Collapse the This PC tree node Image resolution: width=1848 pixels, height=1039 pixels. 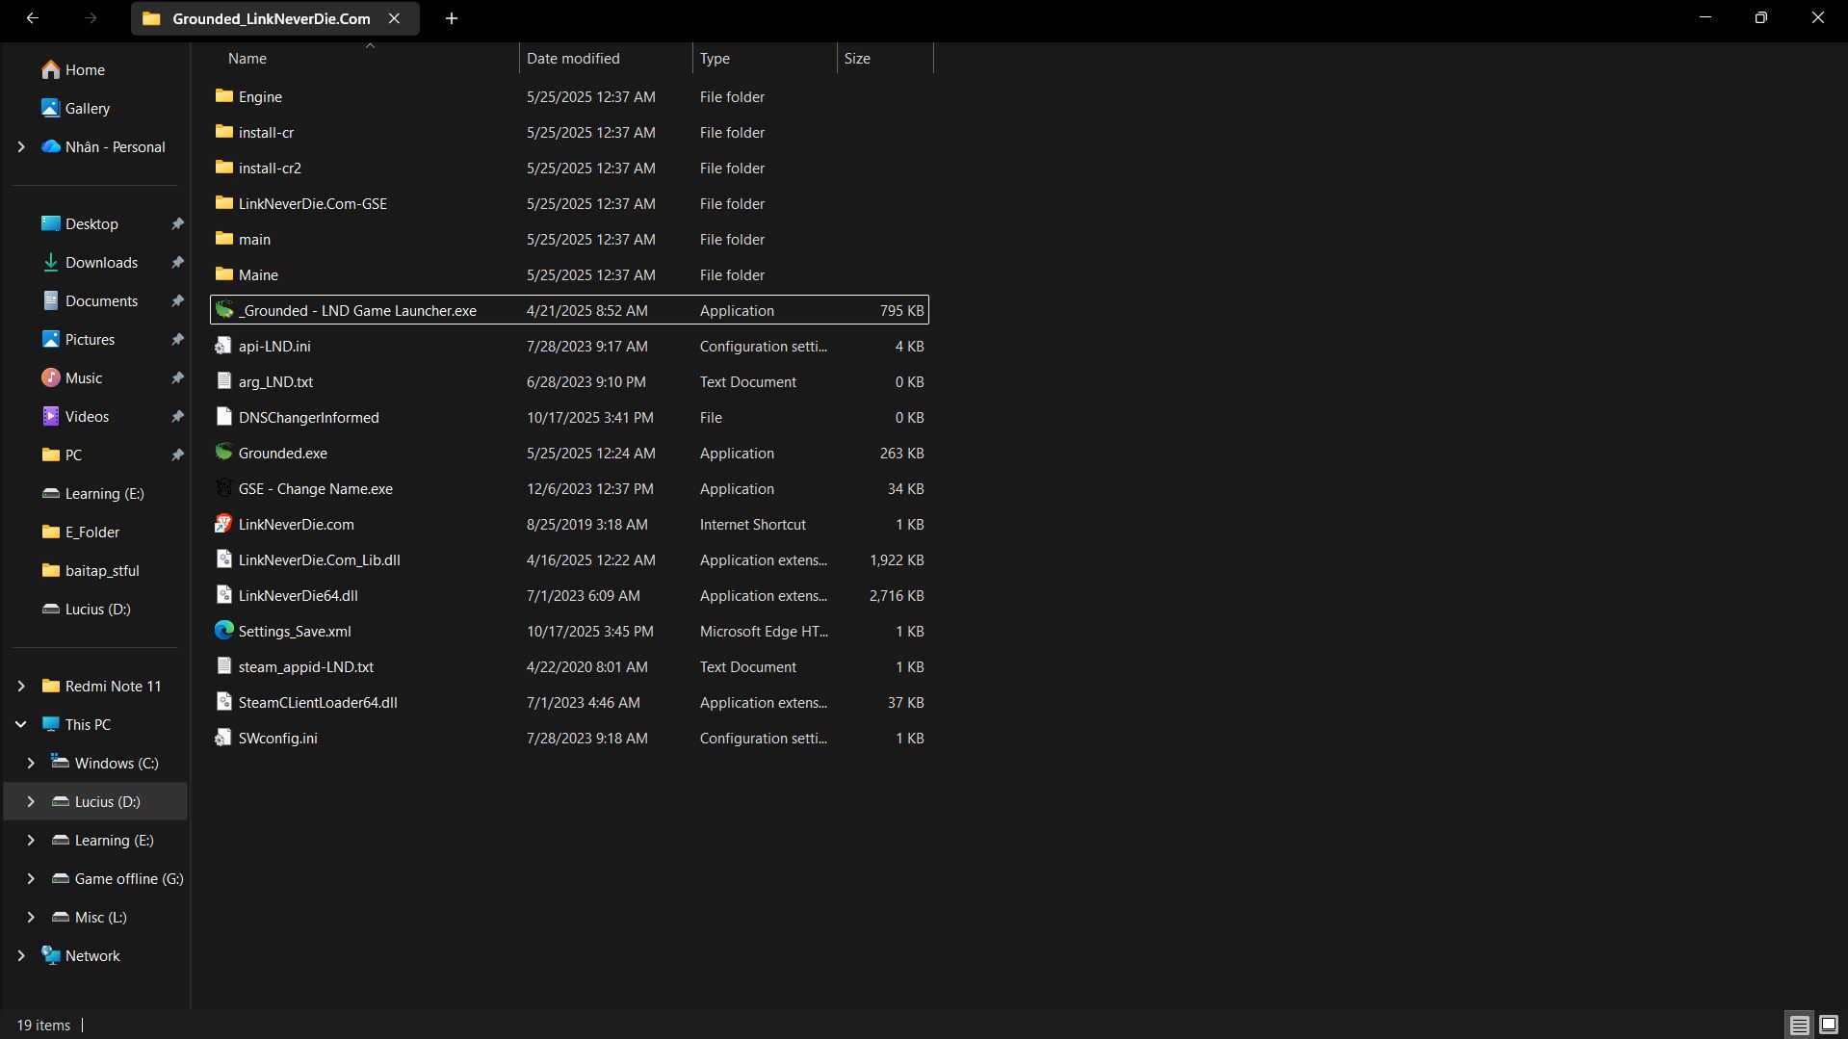point(21,724)
